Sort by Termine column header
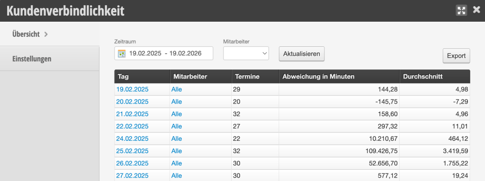Image resolution: width=485 pixels, height=181 pixels. (255, 77)
